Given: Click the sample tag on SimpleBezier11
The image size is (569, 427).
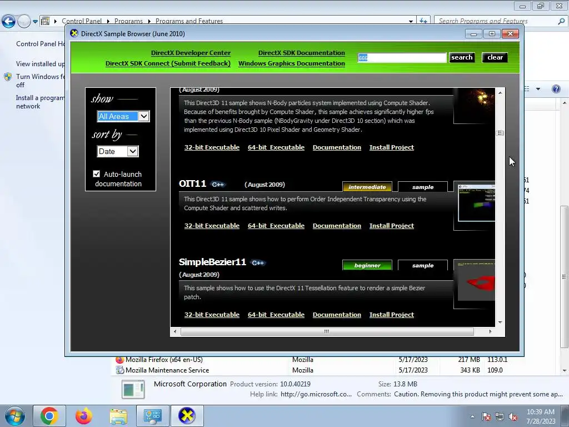Looking at the screenshot, I should click(423, 265).
